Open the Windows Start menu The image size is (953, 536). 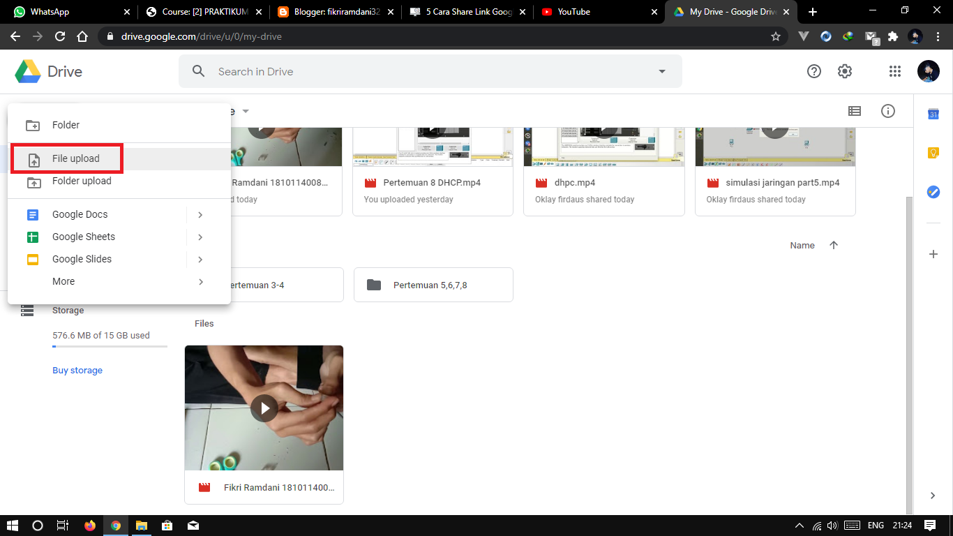pyautogui.click(x=13, y=526)
